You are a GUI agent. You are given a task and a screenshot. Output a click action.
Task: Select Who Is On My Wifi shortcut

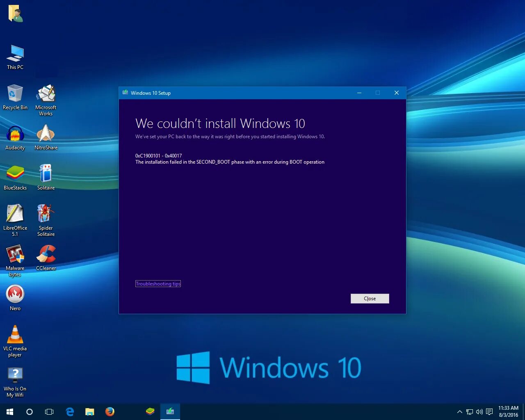(15, 381)
